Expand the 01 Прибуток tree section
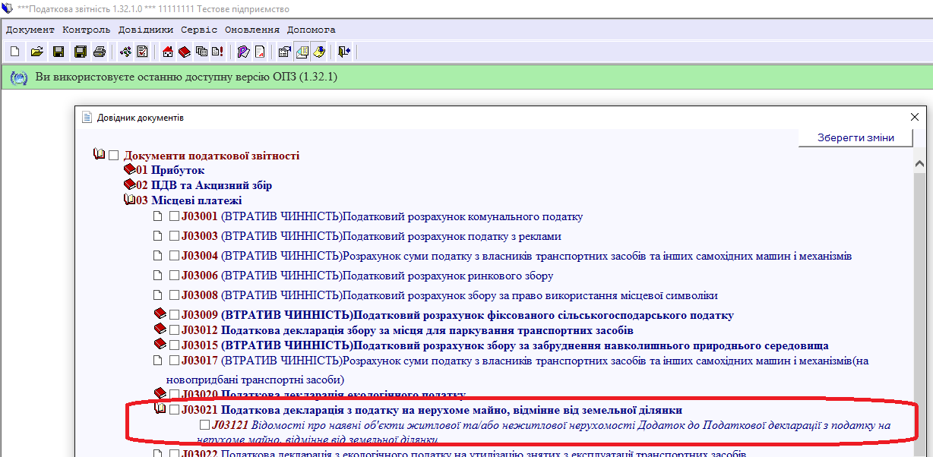The width and height of the screenshot is (933, 457). [x=129, y=171]
